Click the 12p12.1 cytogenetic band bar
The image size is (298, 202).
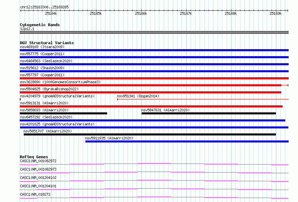(154, 32)
